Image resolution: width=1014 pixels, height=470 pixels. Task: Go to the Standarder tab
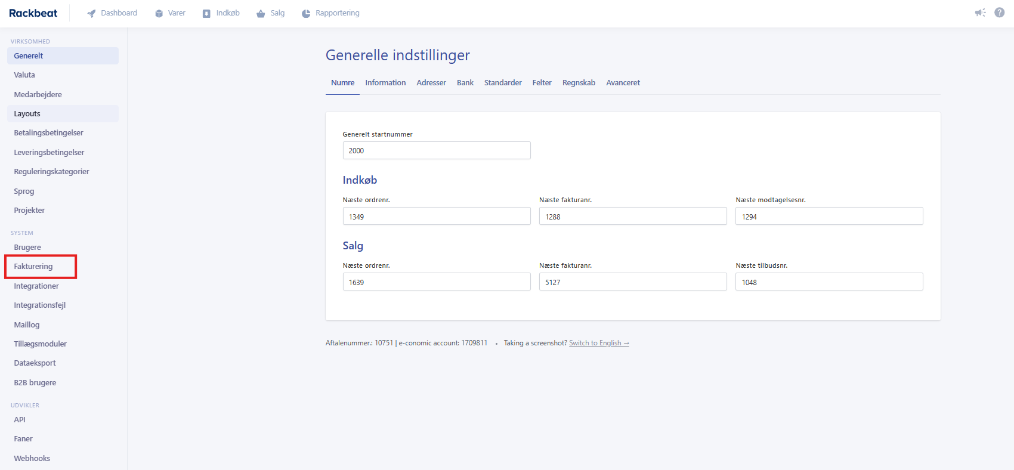point(503,83)
